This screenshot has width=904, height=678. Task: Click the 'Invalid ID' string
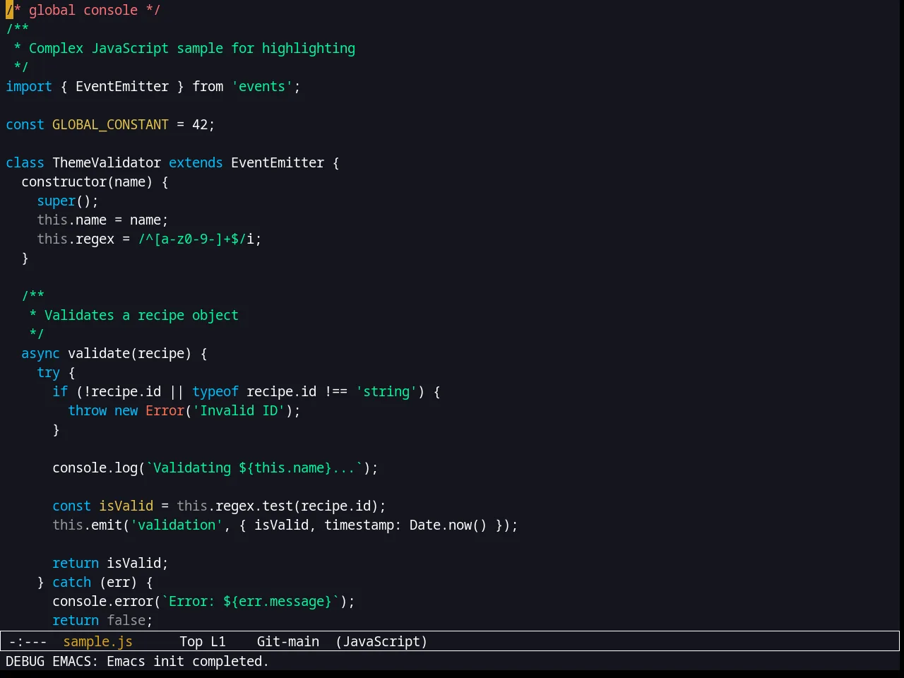[x=239, y=410]
